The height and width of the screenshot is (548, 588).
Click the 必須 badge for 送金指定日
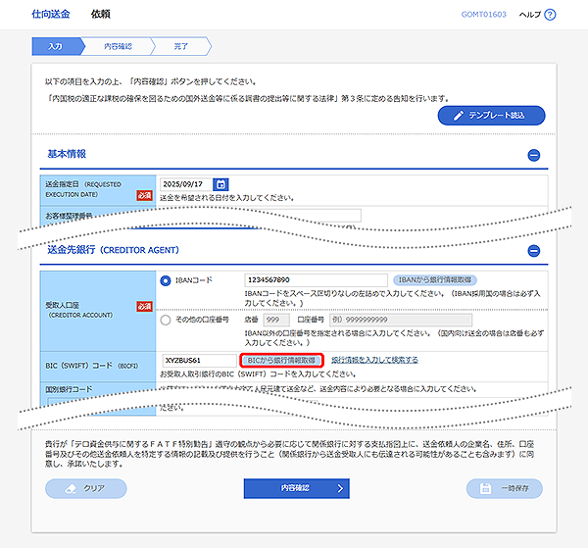pyautogui.click(x=144, y=195)
